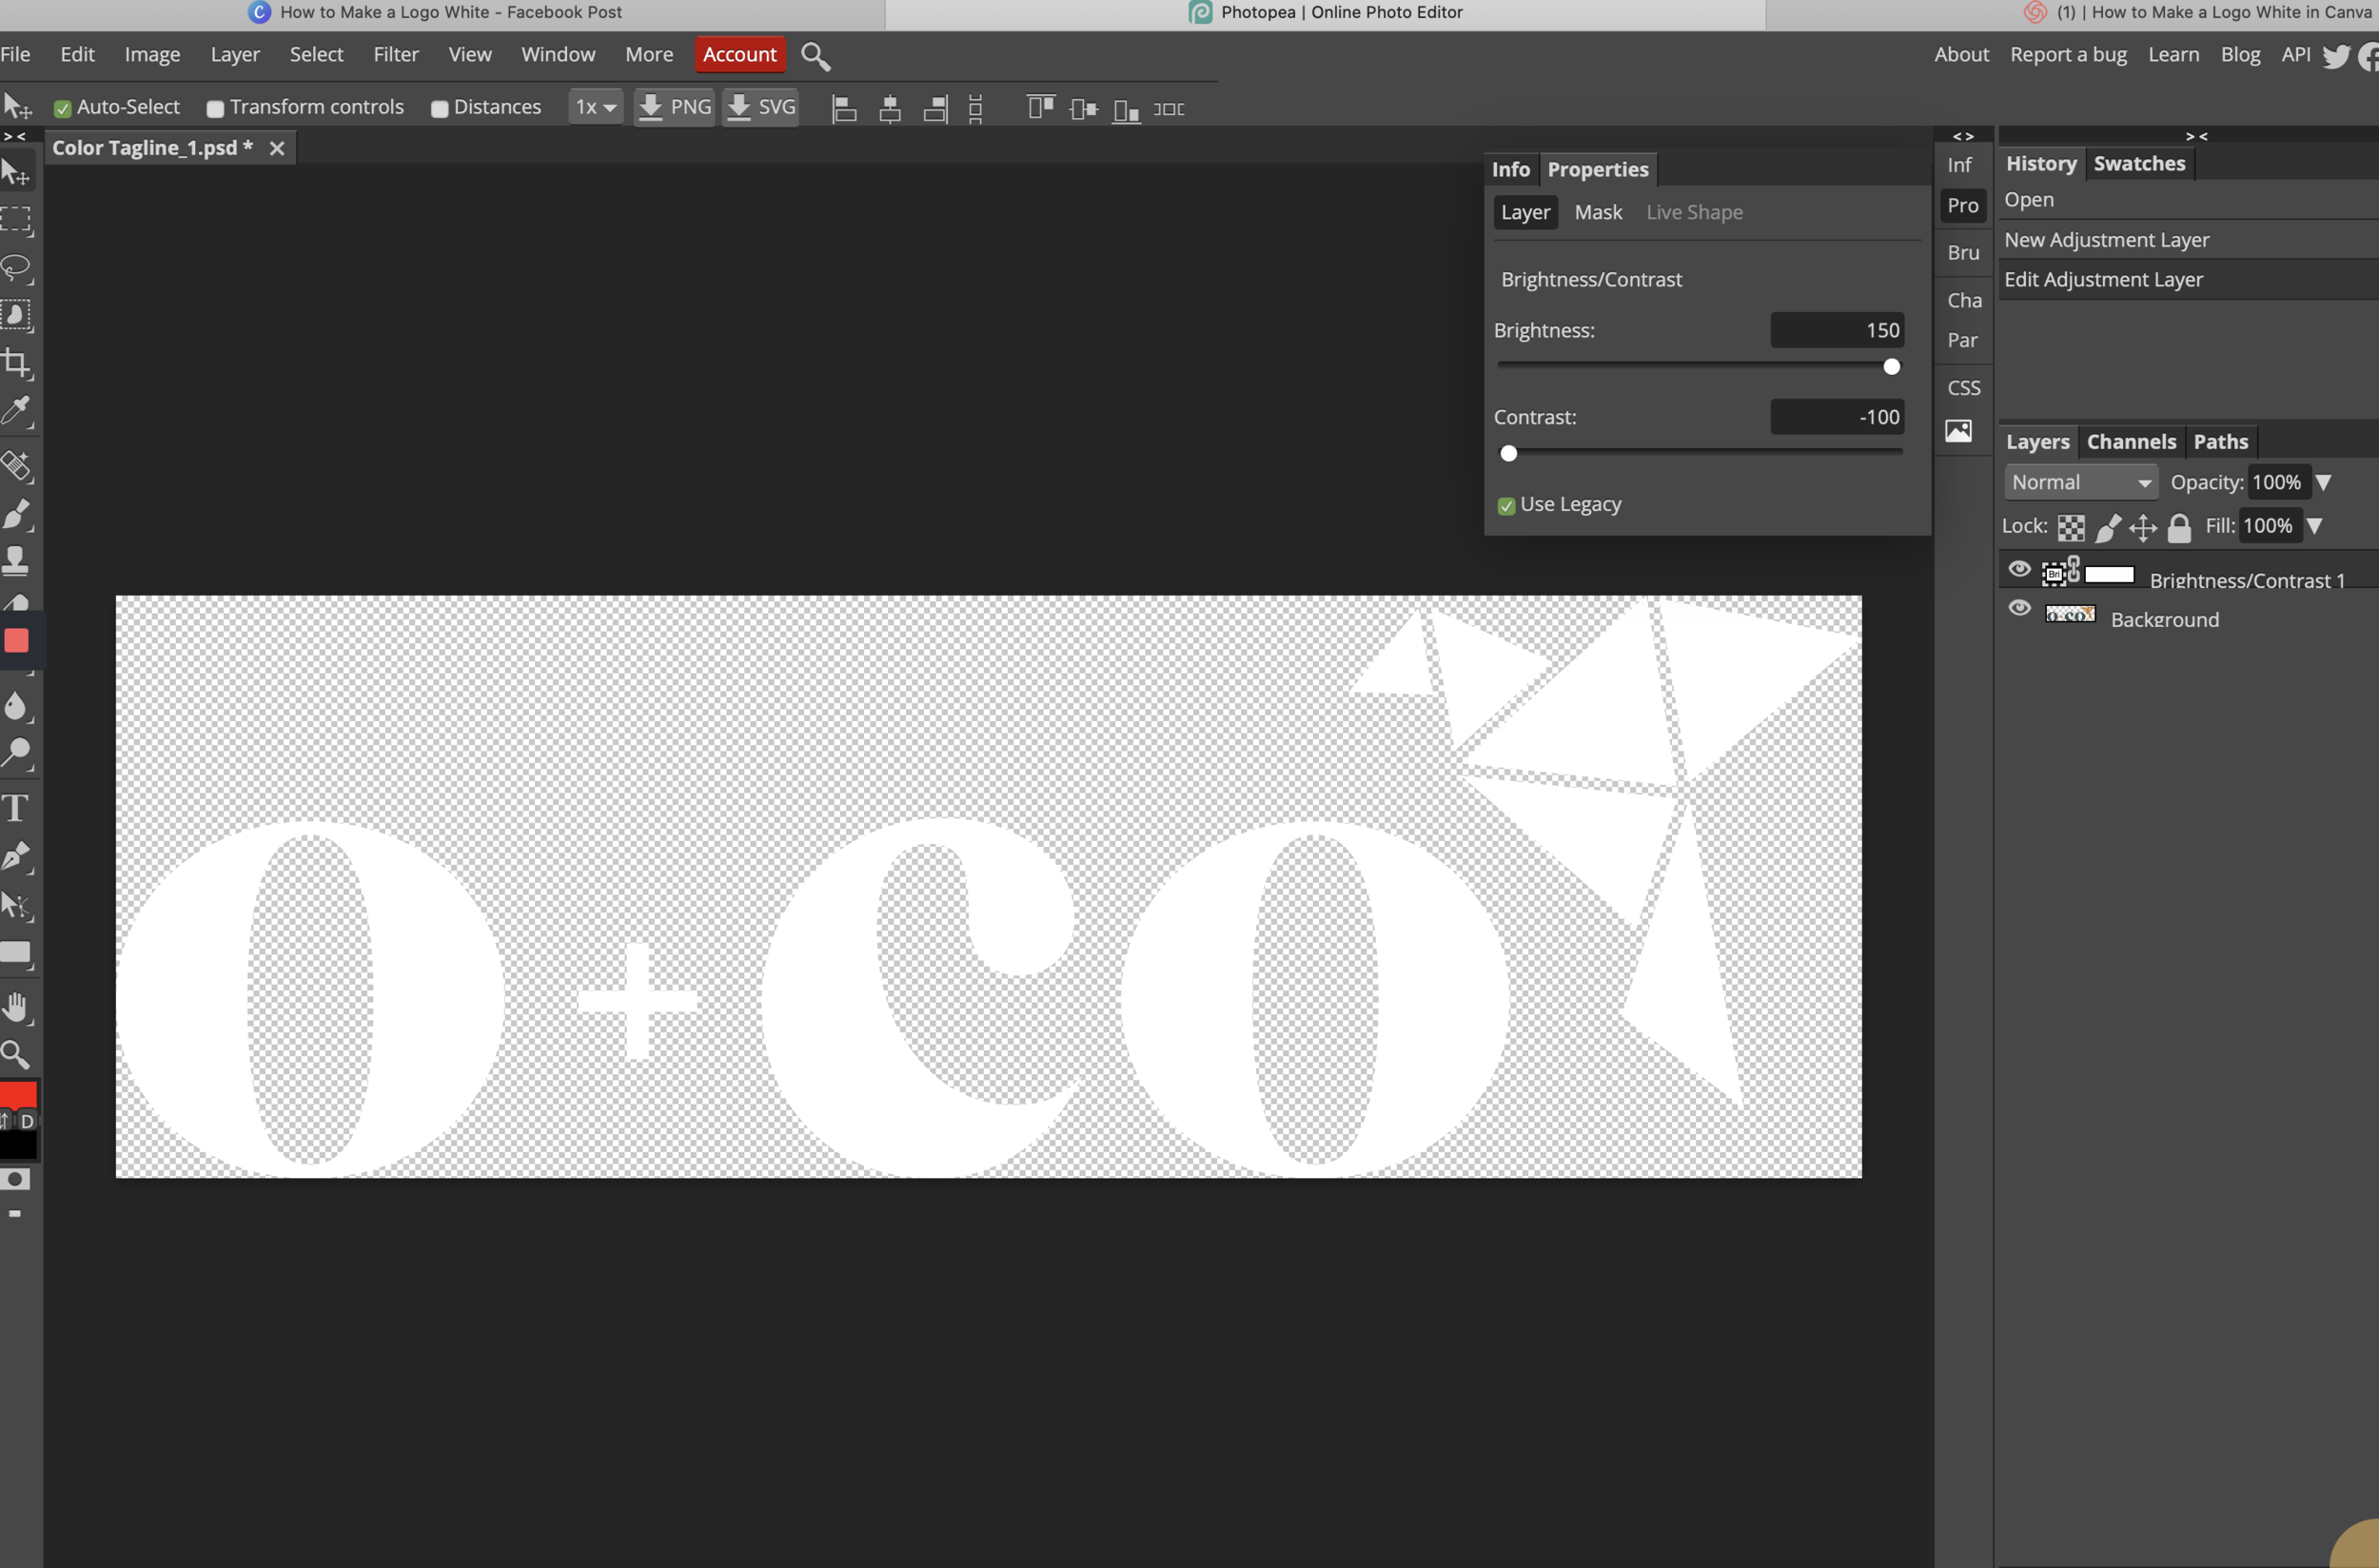
Task: Select the Clone Stamp tool
Action: [x=16, y=560]
